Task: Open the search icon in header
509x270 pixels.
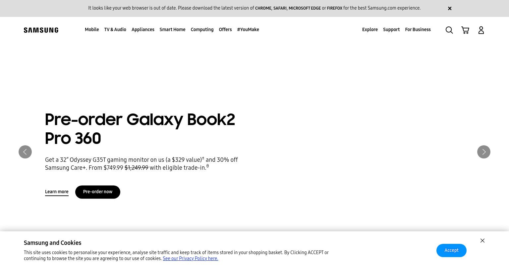Action: coord(449,30)
